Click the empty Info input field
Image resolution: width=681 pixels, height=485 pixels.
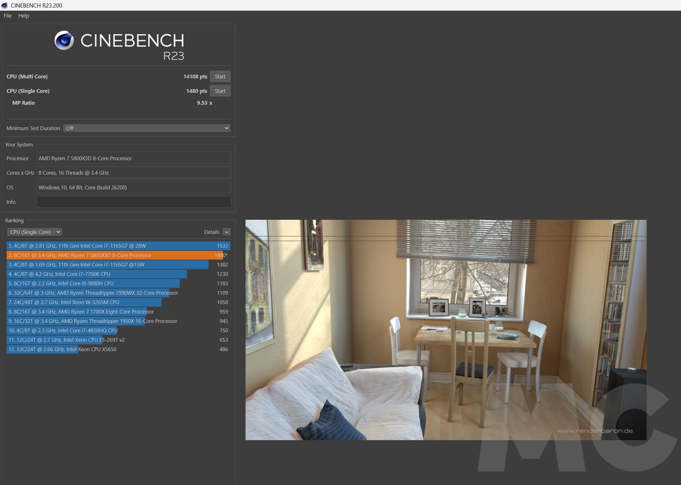tap(134, 202)
